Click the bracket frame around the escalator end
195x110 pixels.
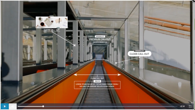pyautogui.click(x=100, y=52)
